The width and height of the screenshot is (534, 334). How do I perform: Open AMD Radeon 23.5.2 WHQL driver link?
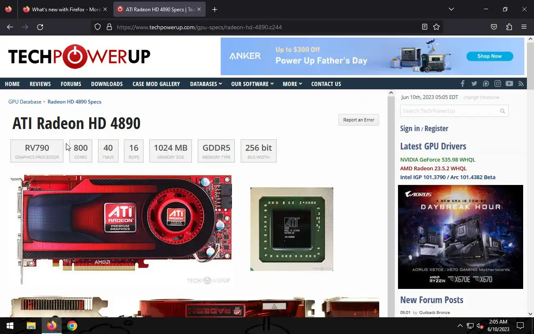433,168
